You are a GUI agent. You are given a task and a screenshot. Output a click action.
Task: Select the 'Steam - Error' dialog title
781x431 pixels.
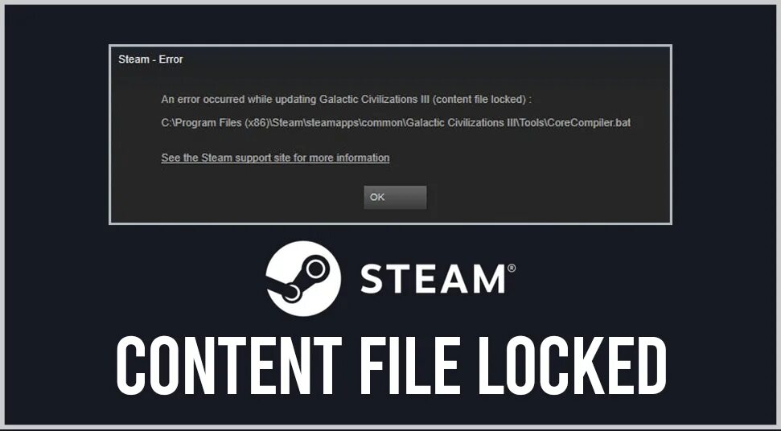[x=150, y=60]
